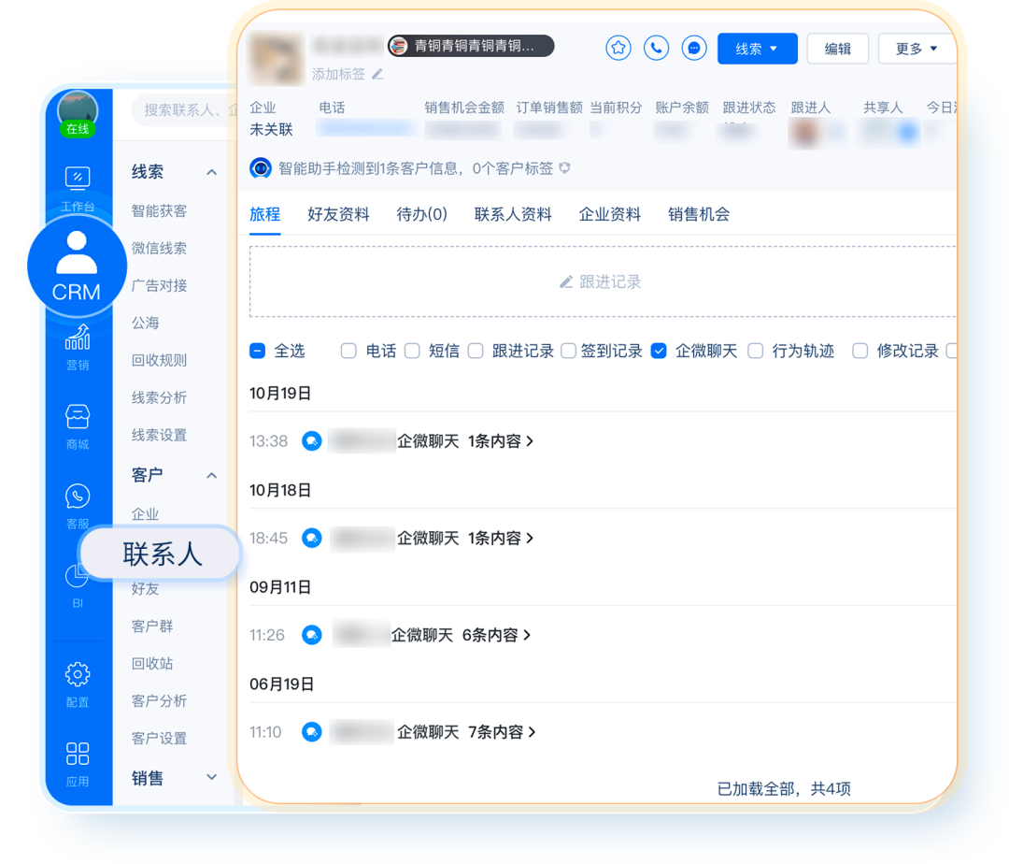This screenshot has width=1009, height=864.
Task: Switch to the 待办(0) tab
Action: (421, 214)
